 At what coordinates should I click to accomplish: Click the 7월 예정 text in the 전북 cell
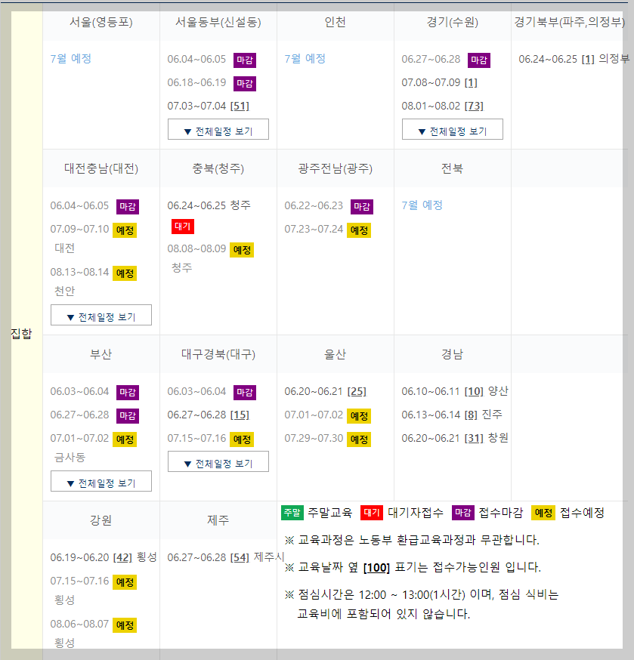coord(421,205)
